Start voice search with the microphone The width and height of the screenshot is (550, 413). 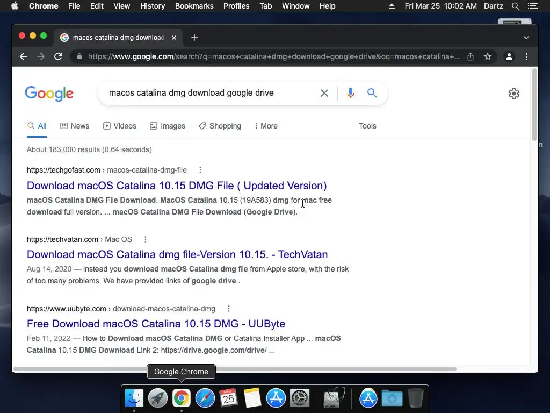(x=350, y=93)
